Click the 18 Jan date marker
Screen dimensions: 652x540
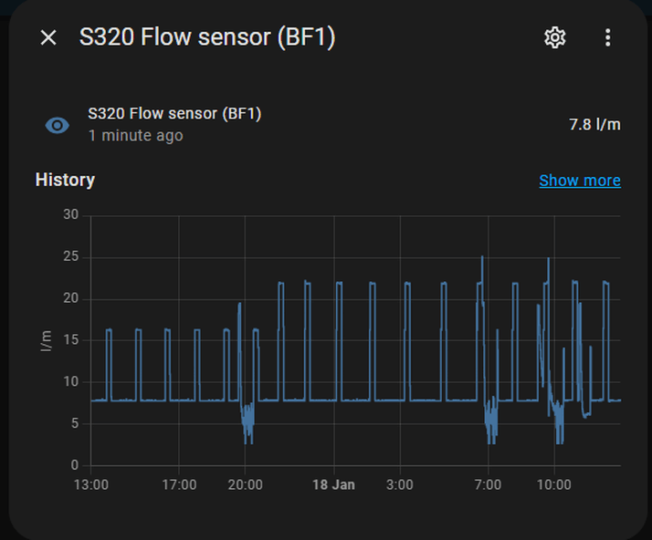pyautogui.click(x=332, y=485)
